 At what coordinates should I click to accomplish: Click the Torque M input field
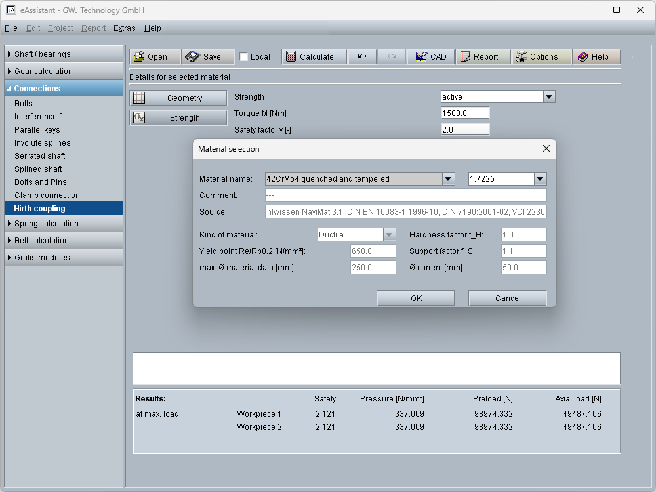[464, 113]
